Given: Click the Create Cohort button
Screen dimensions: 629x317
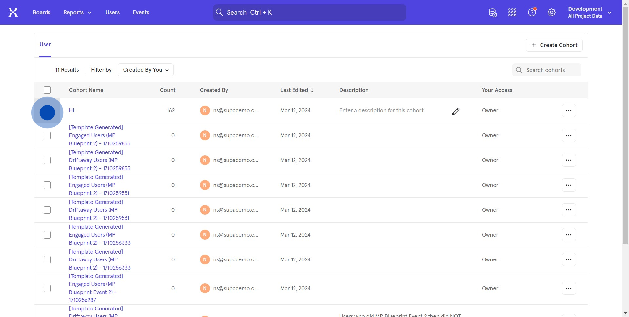Looking at the screenshot, I should click(554, 45).
